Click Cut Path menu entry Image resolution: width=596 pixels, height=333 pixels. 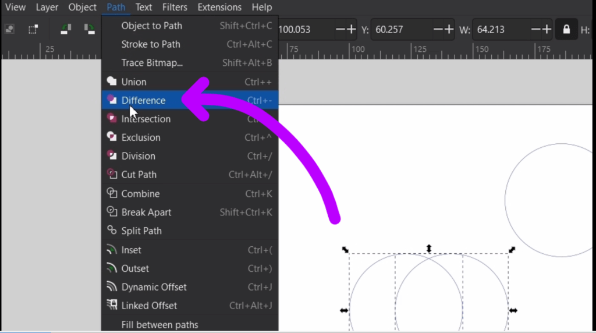(x=139, y=175)
